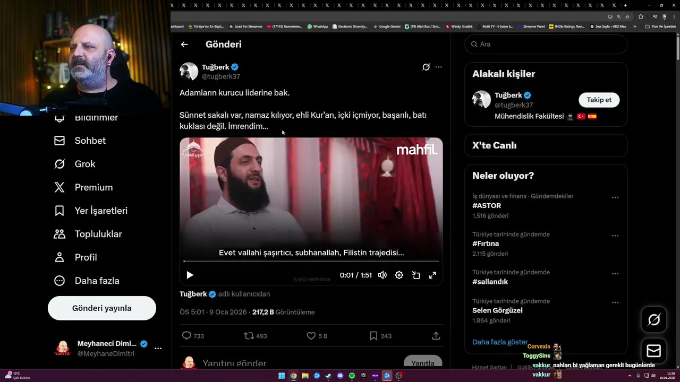Screen dimensions: 680x382
Task: Open the #ASTOR trend
Action: pyautogui.click(x=487, y=205)
